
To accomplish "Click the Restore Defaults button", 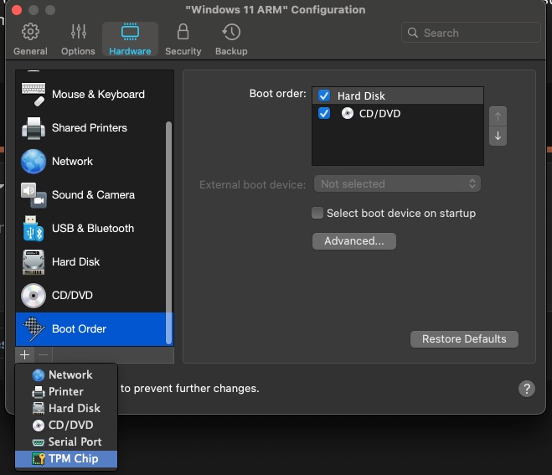I will click(464, 339).
